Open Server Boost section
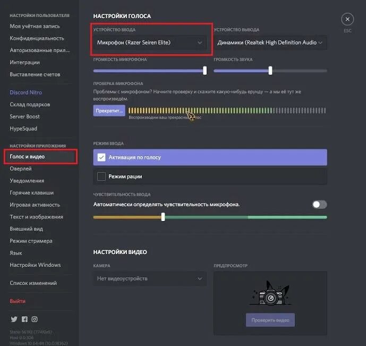Viewport: 366px width, 346px height. [24, 116]
